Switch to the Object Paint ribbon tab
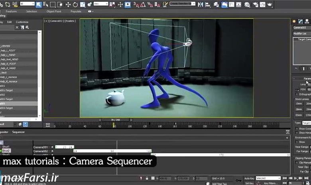 (54, 12)
